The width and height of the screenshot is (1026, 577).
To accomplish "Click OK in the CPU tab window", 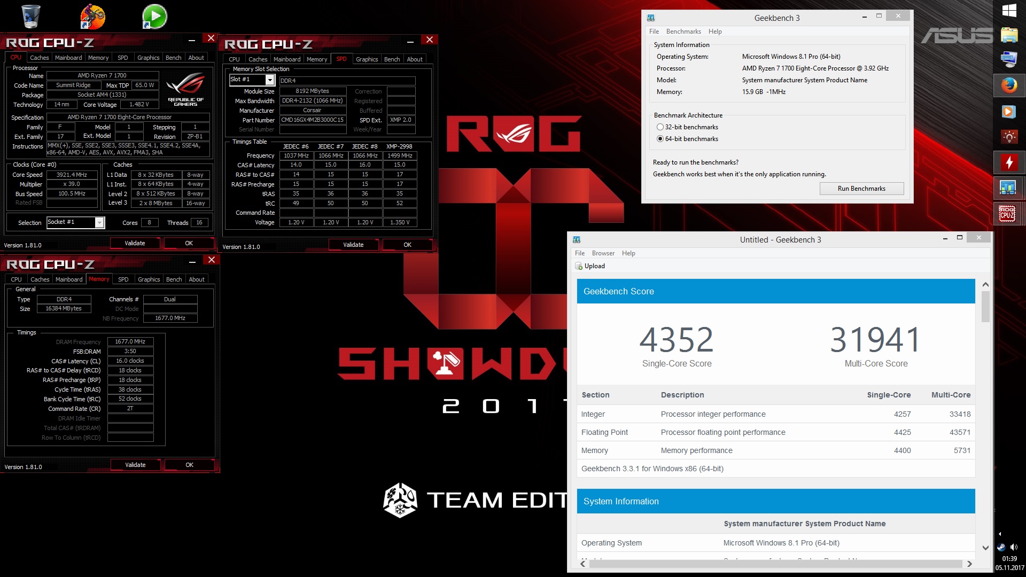I will (189, 243).
